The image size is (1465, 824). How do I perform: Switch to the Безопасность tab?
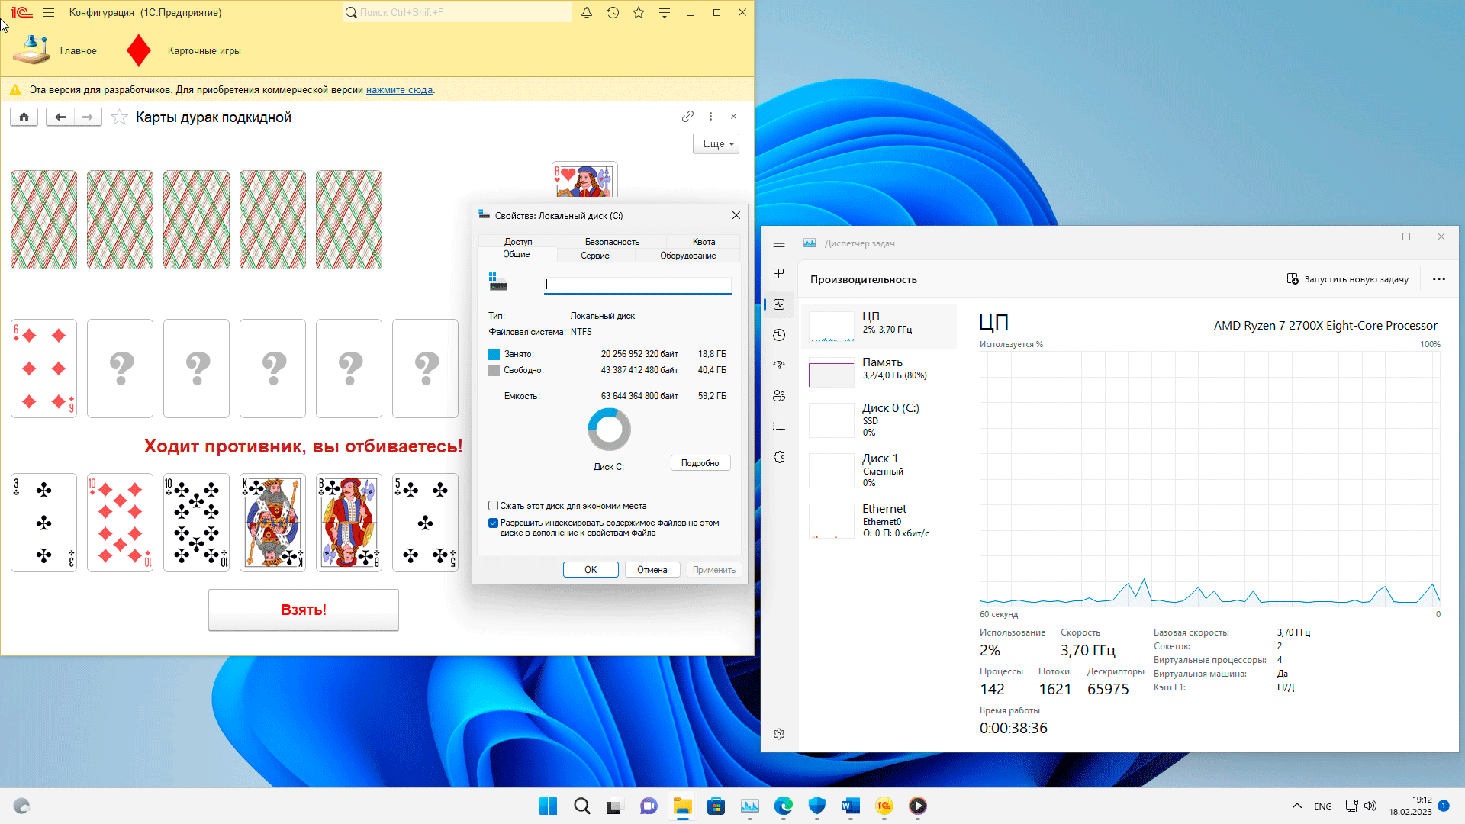point(612,242)
